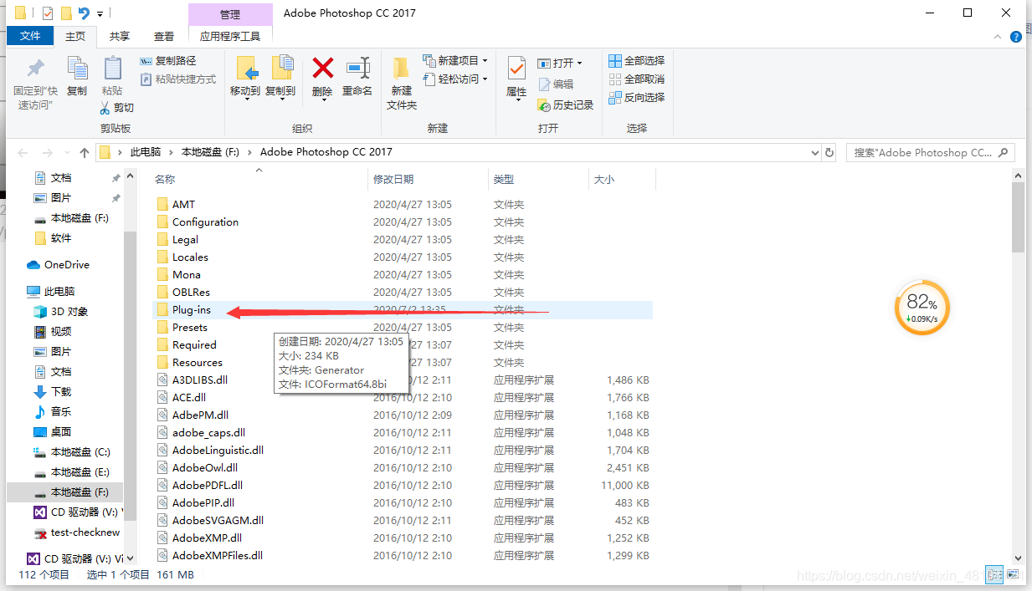Open the File (文件) tab

tap(30, 36)
